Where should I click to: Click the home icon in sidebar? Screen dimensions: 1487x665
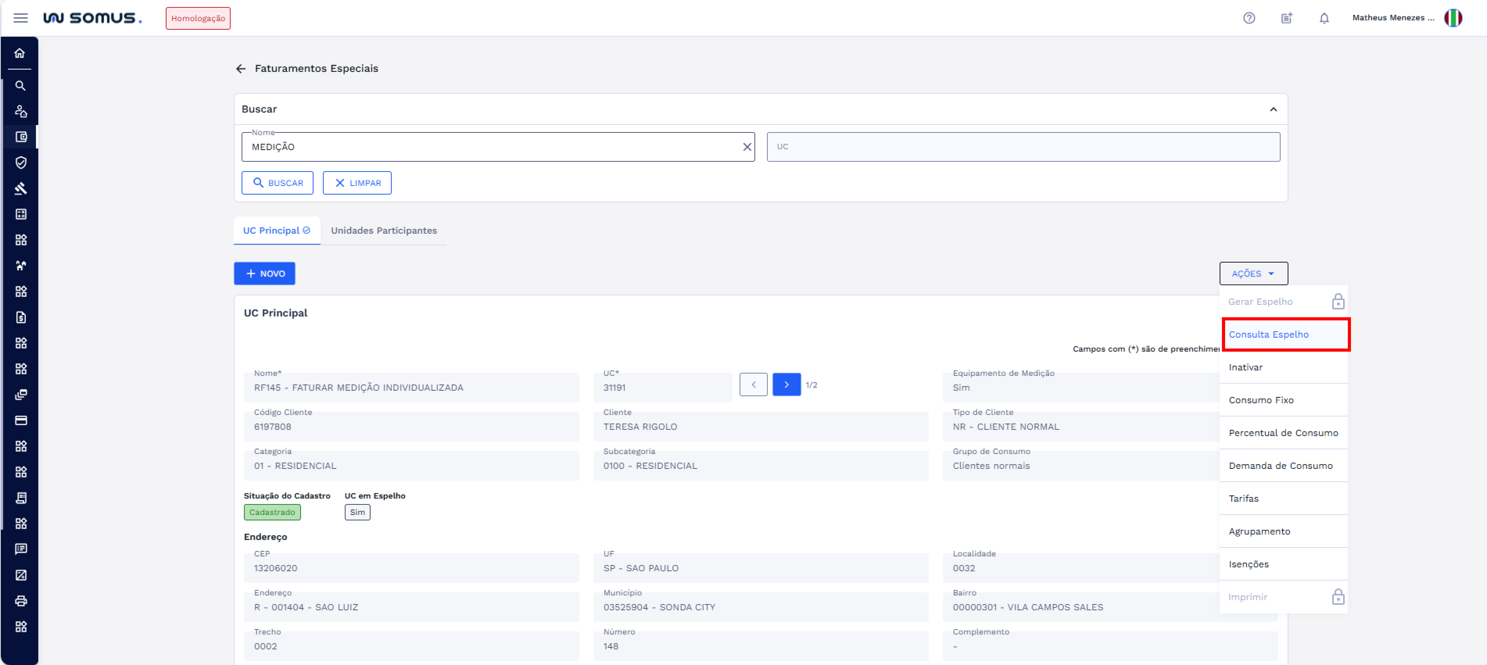20,53
